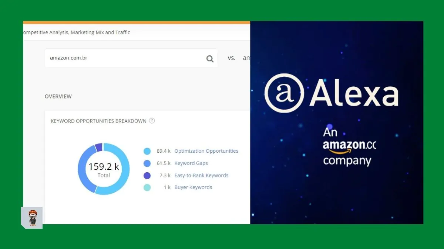444x249 pixels.
Task: Open the Optimization Opportunities link
Action: [x=206, y=151]
